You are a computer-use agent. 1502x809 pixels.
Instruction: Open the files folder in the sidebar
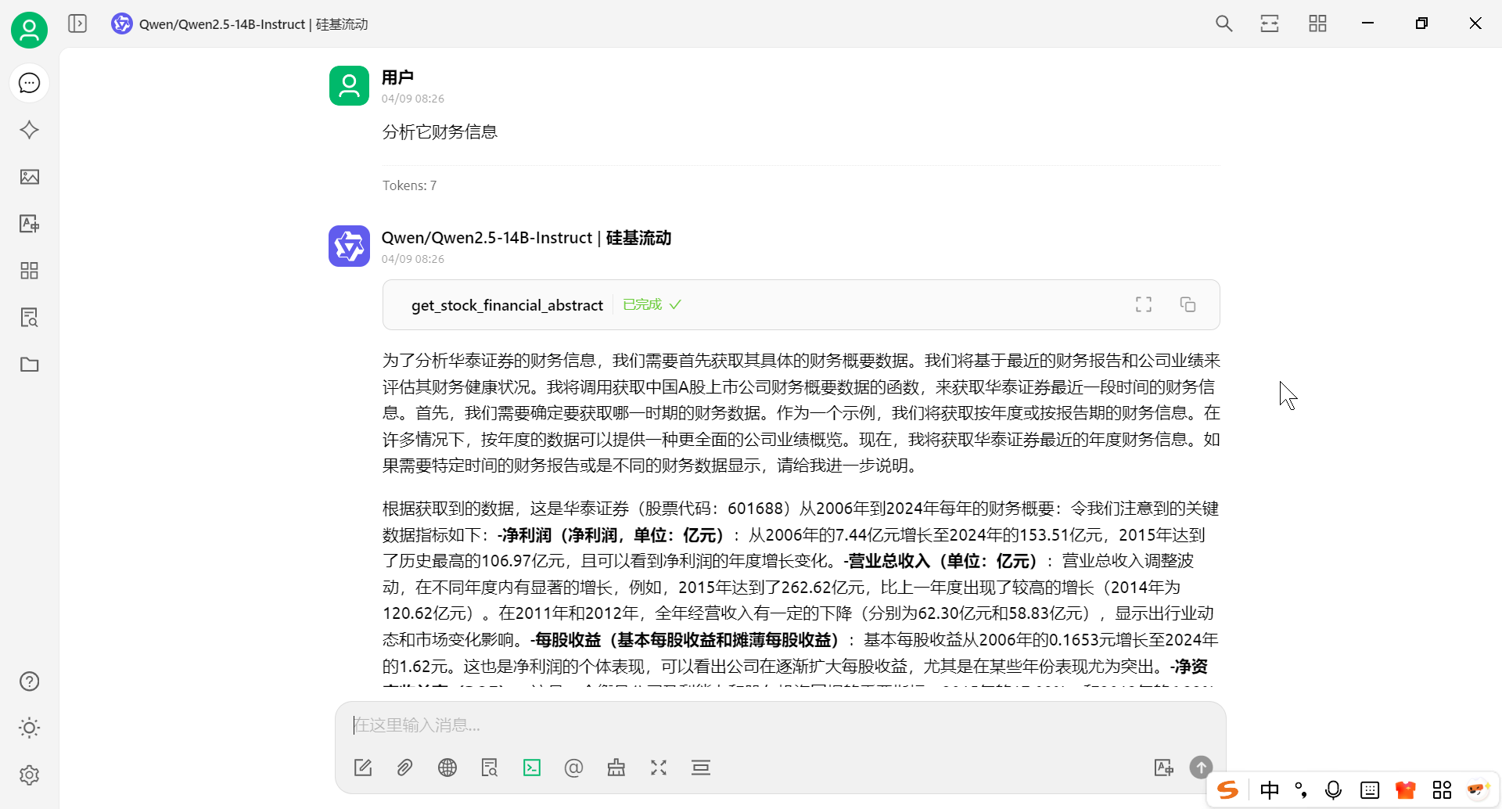pyautogui.click(x=29, y=365)
